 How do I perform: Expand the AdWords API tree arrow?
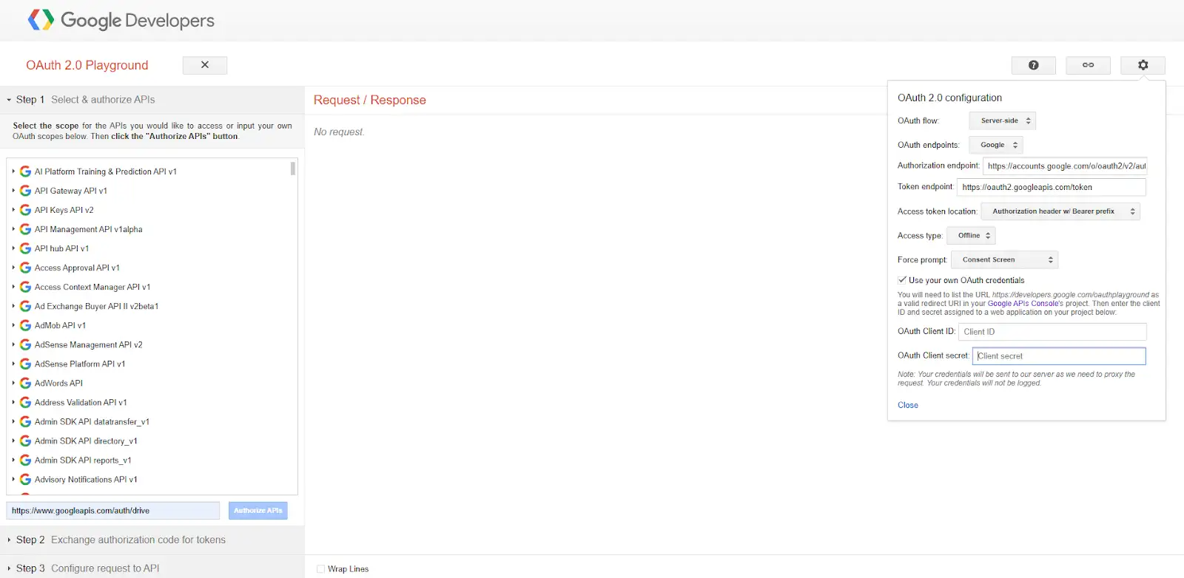coord(13,383)
